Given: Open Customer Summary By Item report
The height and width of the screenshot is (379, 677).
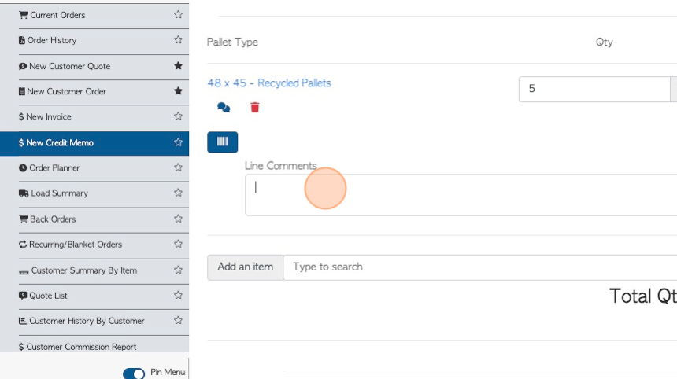Looking at the screenshot, I should pos(78,270).
